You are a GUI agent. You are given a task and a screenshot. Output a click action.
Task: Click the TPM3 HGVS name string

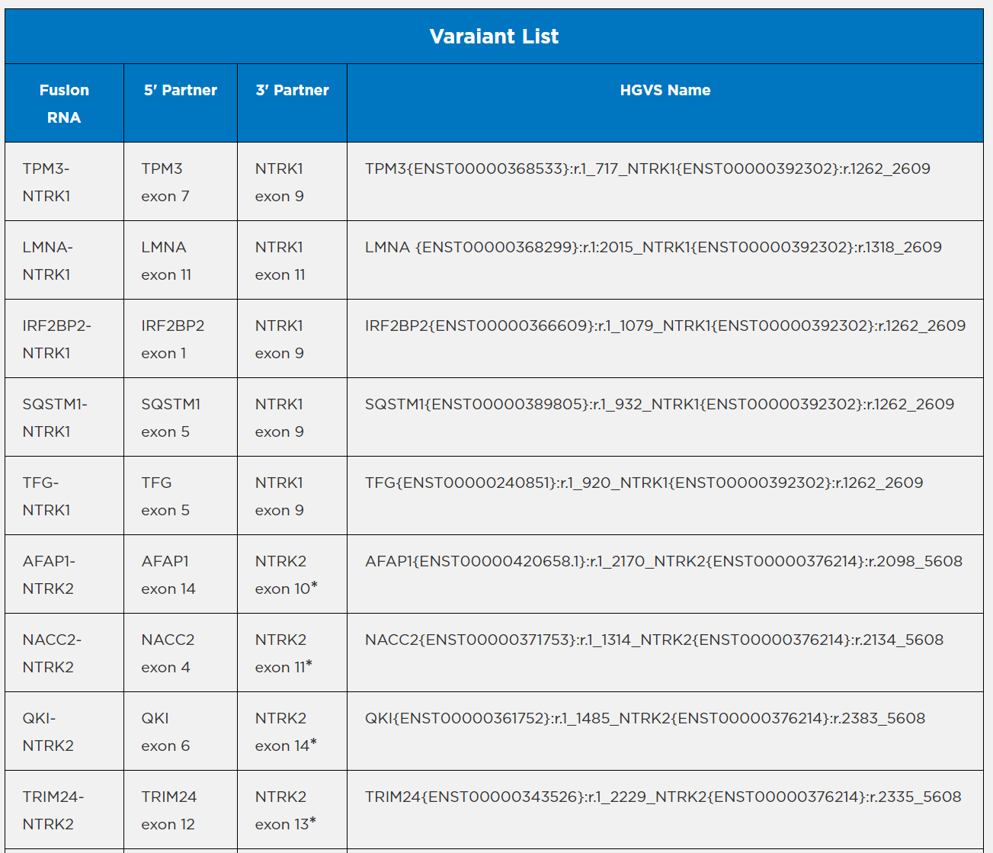point(647,169)
